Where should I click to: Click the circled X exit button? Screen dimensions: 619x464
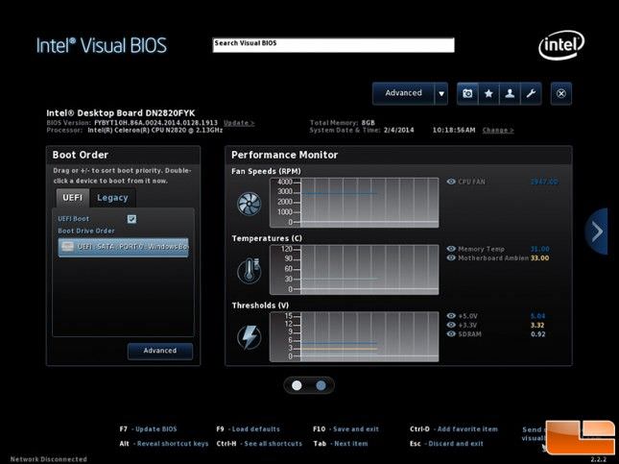point(562,93)
